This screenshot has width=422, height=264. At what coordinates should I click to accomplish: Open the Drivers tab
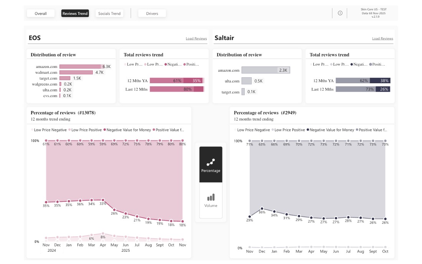(152, 13)
